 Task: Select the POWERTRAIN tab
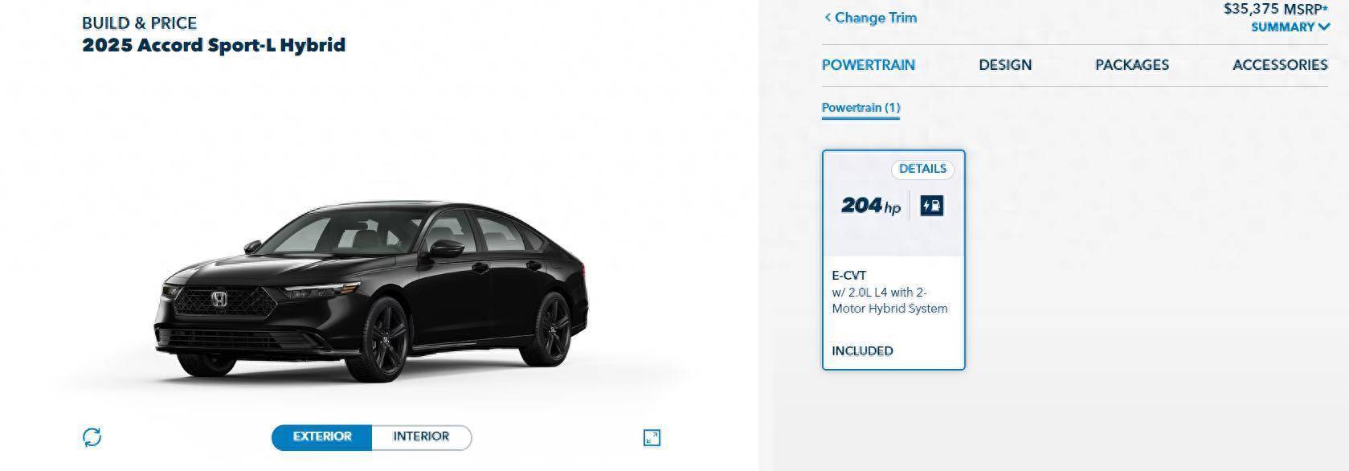(868, 65)
